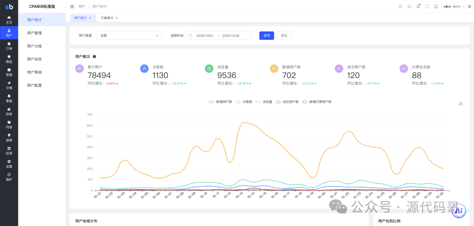Open the notification bell

418,7
